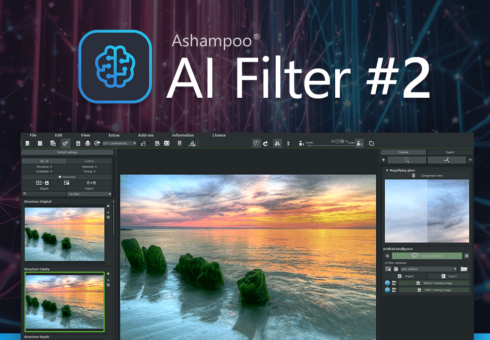Image resolution: width=490 pixels, height=340 pixels.
Task: Click Export in the AI filter database
Action: pos(449,276)
